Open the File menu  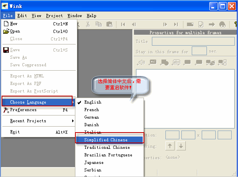pos(8,15)
